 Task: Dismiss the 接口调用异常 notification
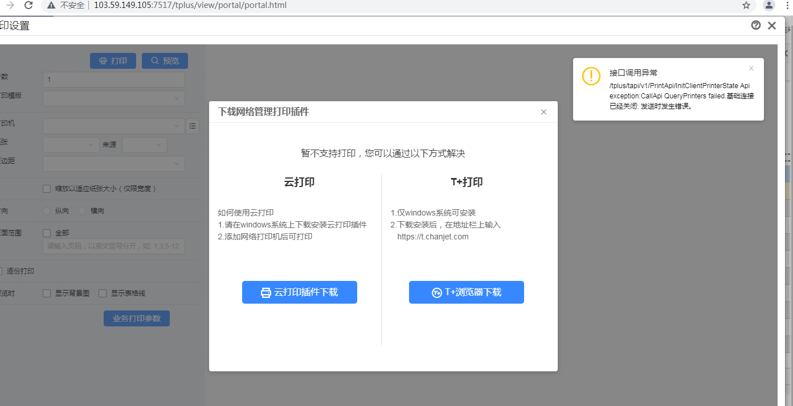[x=751, y=68]
